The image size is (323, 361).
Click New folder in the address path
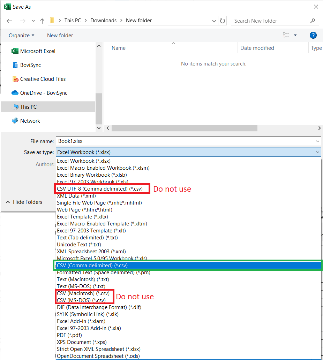139,21
